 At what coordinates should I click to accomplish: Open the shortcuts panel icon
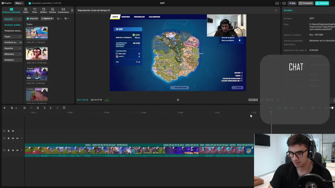[284, 3]
